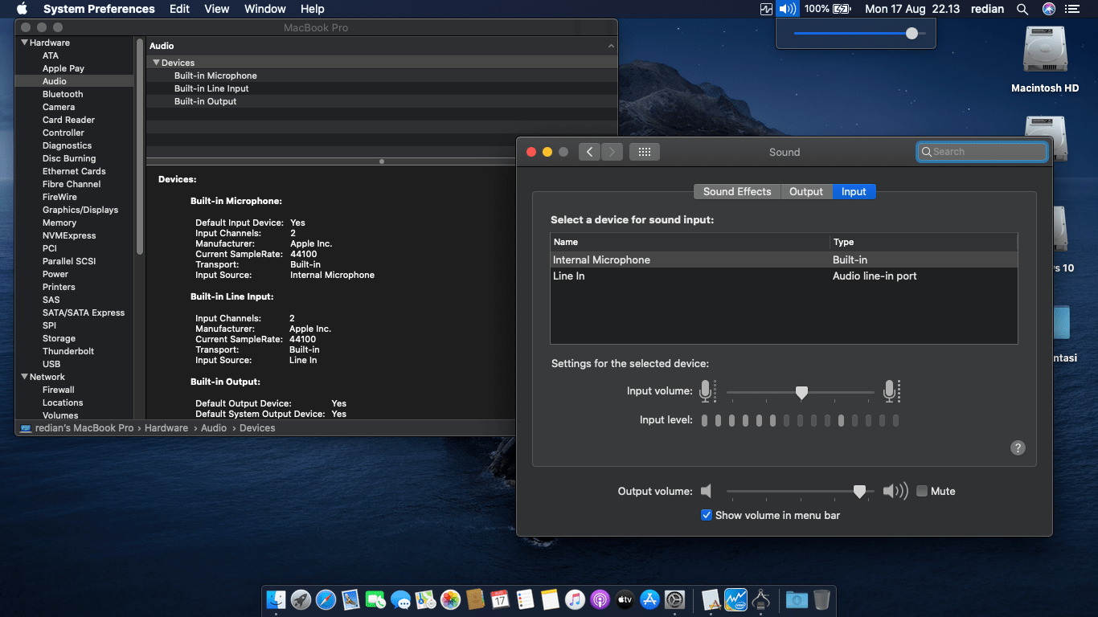
Task: Click the volume icon in menu bar
Action: 788,9
